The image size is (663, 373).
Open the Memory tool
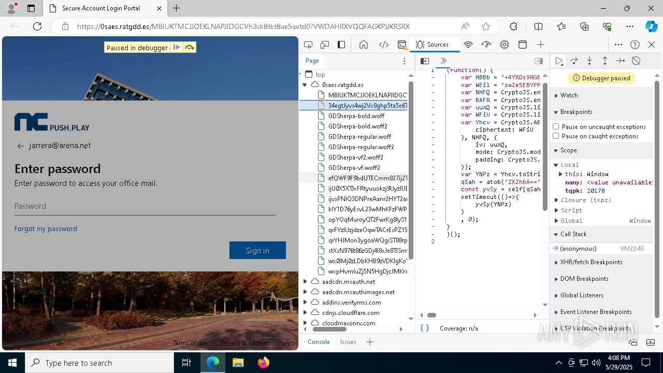point(505,45)
